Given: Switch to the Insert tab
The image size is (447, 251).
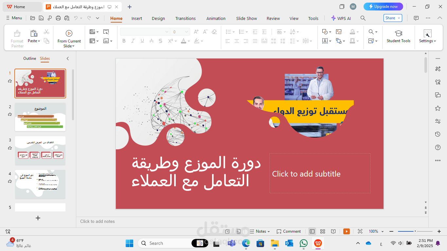Looking at the screenshot, I should click(137, 18).
